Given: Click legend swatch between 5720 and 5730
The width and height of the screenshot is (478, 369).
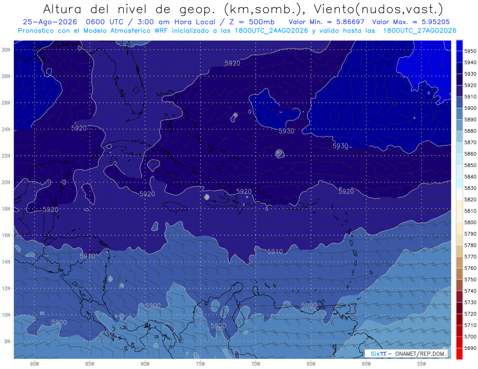Looking at the screenshot, I should [x=459, y=308].
